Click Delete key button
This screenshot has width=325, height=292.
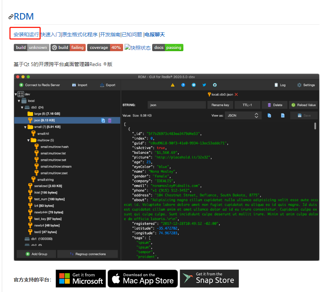(275, 105)
